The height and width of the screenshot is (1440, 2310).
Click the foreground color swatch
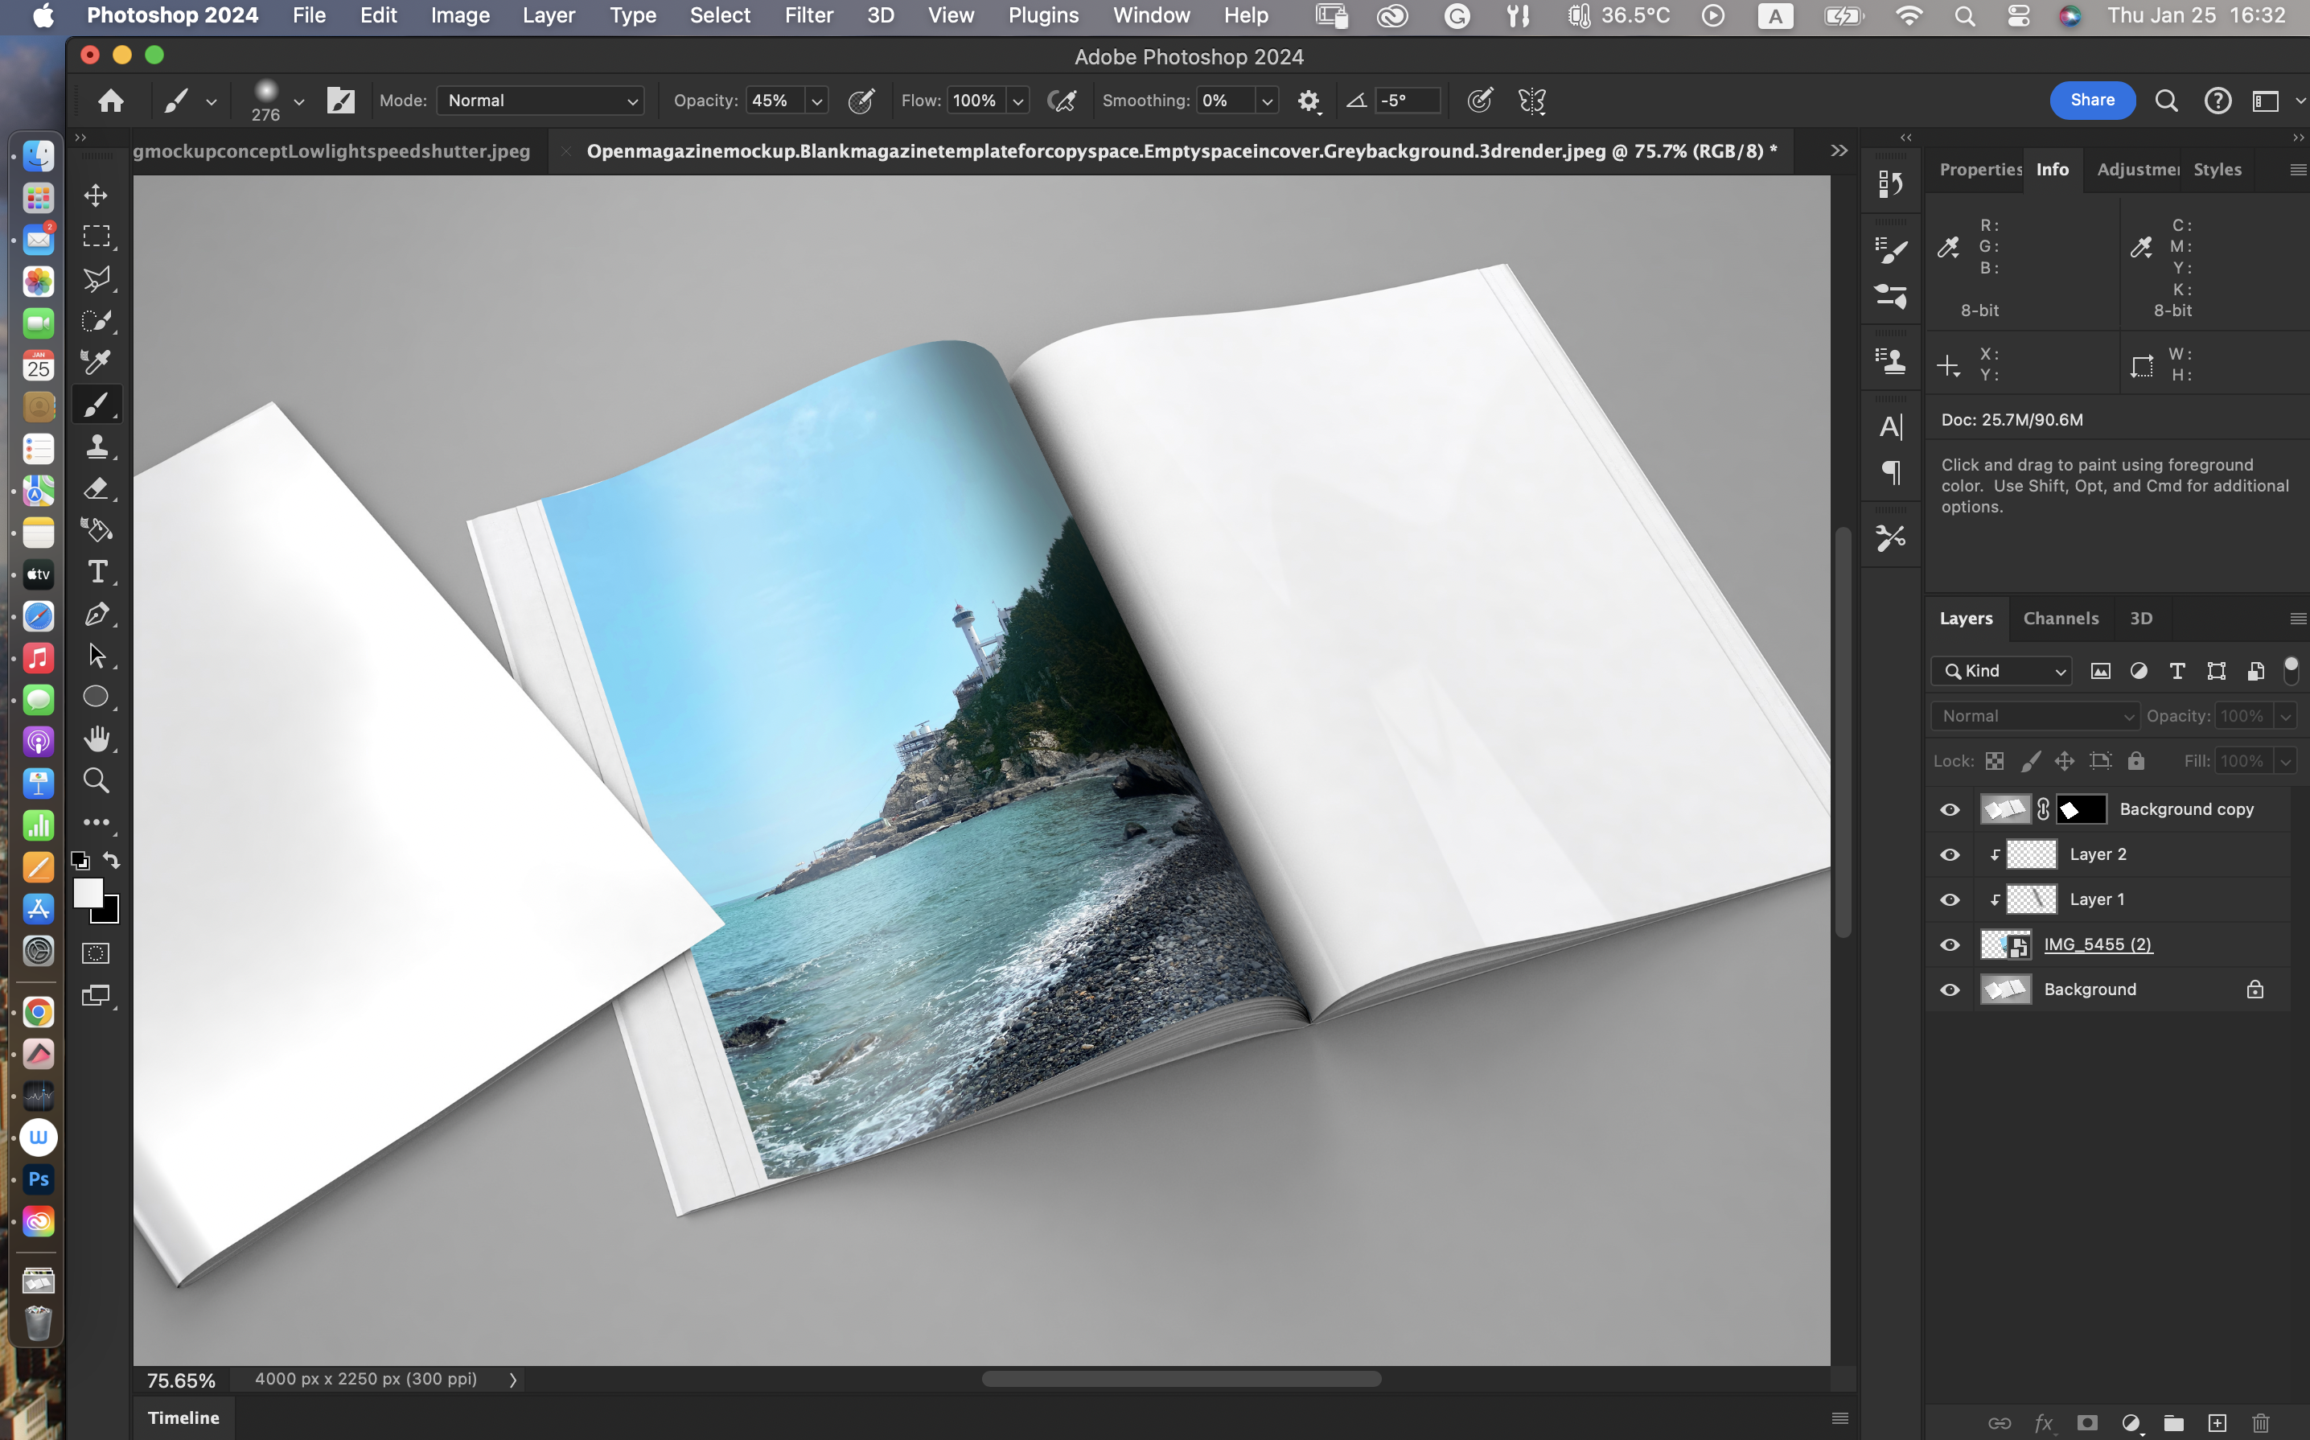pos(88,892)
